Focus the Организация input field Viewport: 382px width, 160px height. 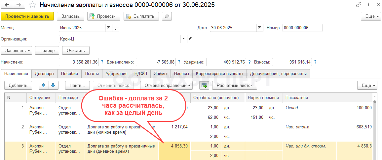point(120,39)
